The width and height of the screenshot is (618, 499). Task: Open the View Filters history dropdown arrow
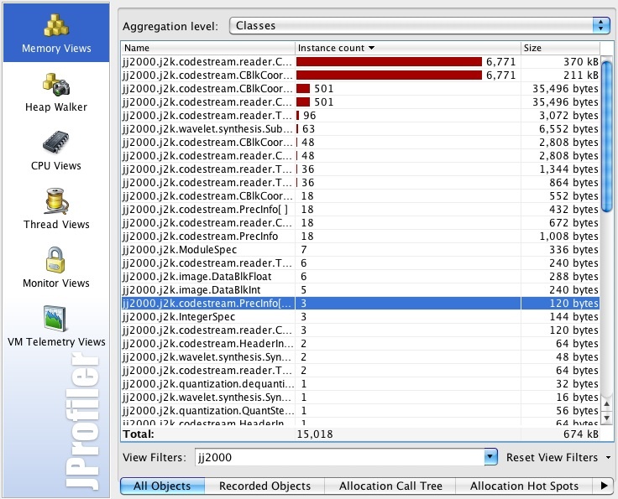[490, 458]
